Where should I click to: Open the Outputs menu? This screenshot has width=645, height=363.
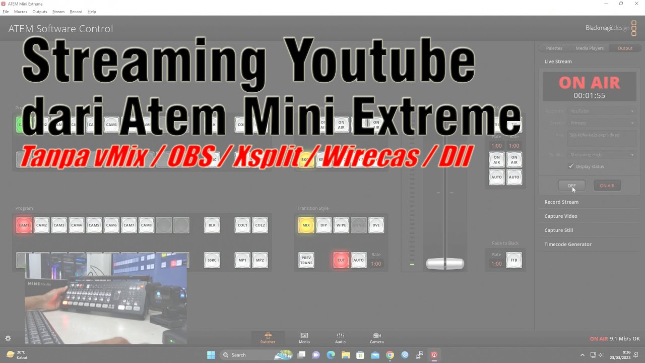pos(39,12)
